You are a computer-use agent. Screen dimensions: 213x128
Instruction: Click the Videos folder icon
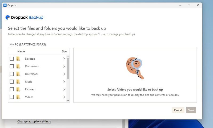[18, 97]
